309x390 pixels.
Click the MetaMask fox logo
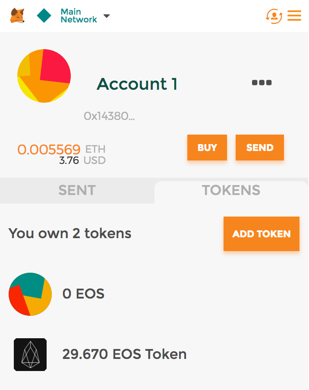coord(17,16)
